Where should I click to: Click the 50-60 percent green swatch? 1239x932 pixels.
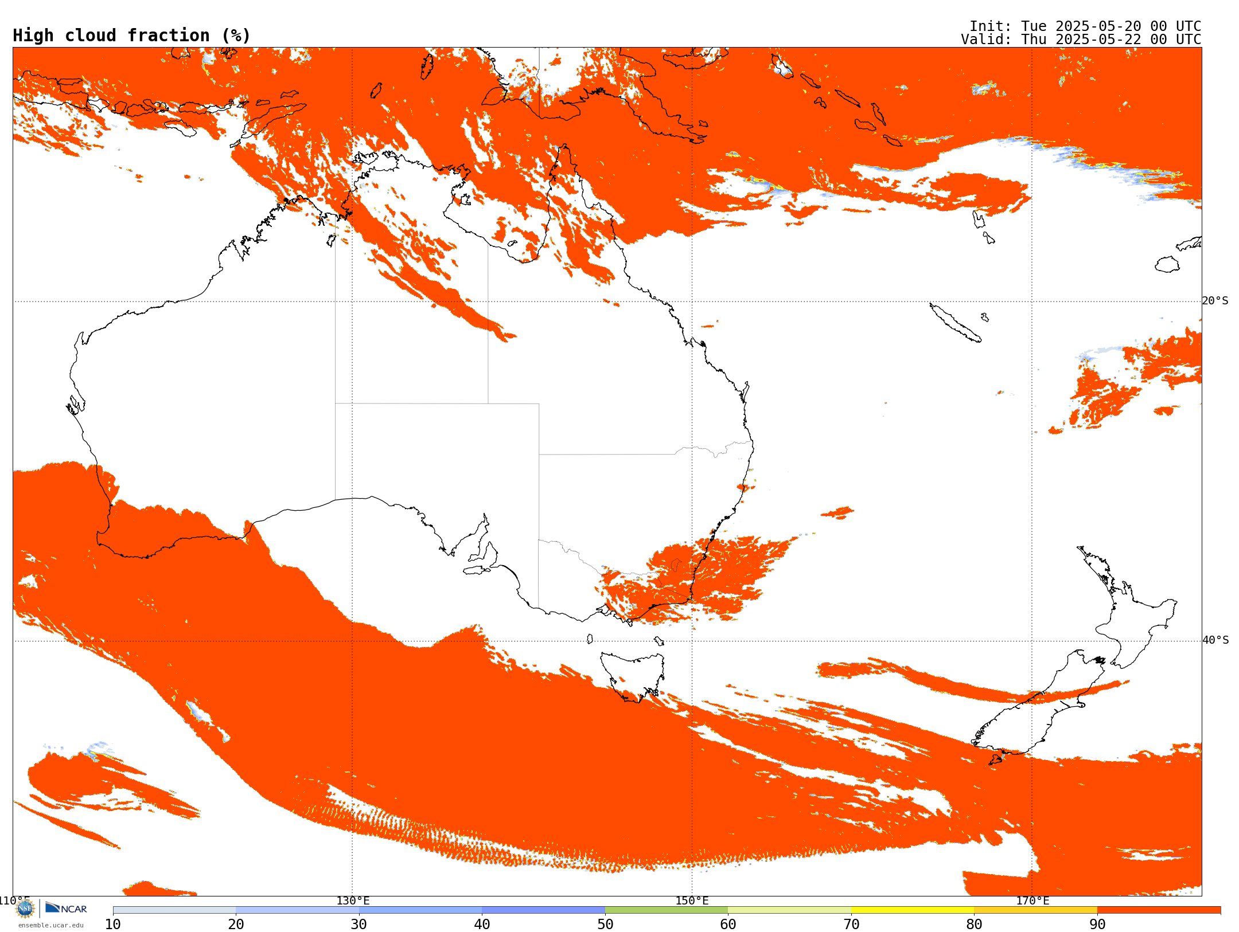(667, 910)
